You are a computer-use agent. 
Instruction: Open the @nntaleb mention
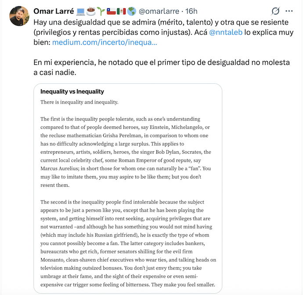click(x=227, y=32)
